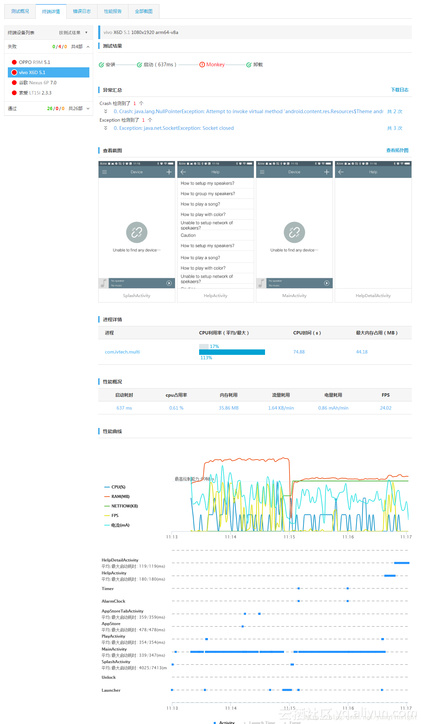The height and width of the screenshot is (724, 421).
Task: Click the red Monkey failure status icon
Action: 202,65
